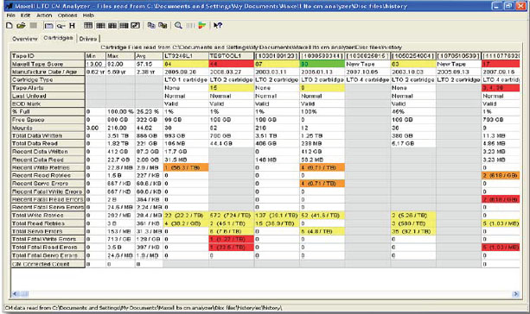Click the Recent Write Retries row header
Image resolution: width=530 pixels, height=314 pixels.
point(48,167)
